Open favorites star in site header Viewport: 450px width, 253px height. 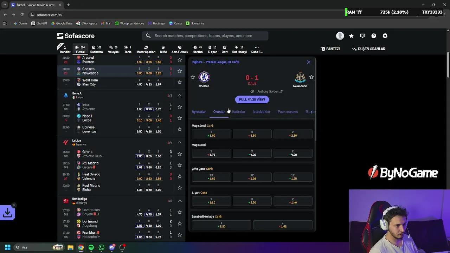click(x=351, y=36)
